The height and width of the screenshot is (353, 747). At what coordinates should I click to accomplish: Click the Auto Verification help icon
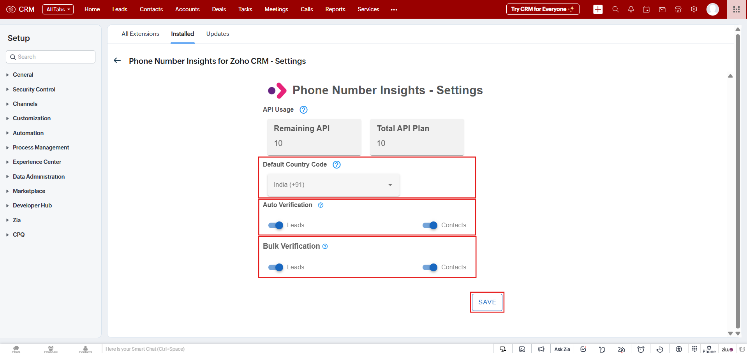tap(321, 205)
